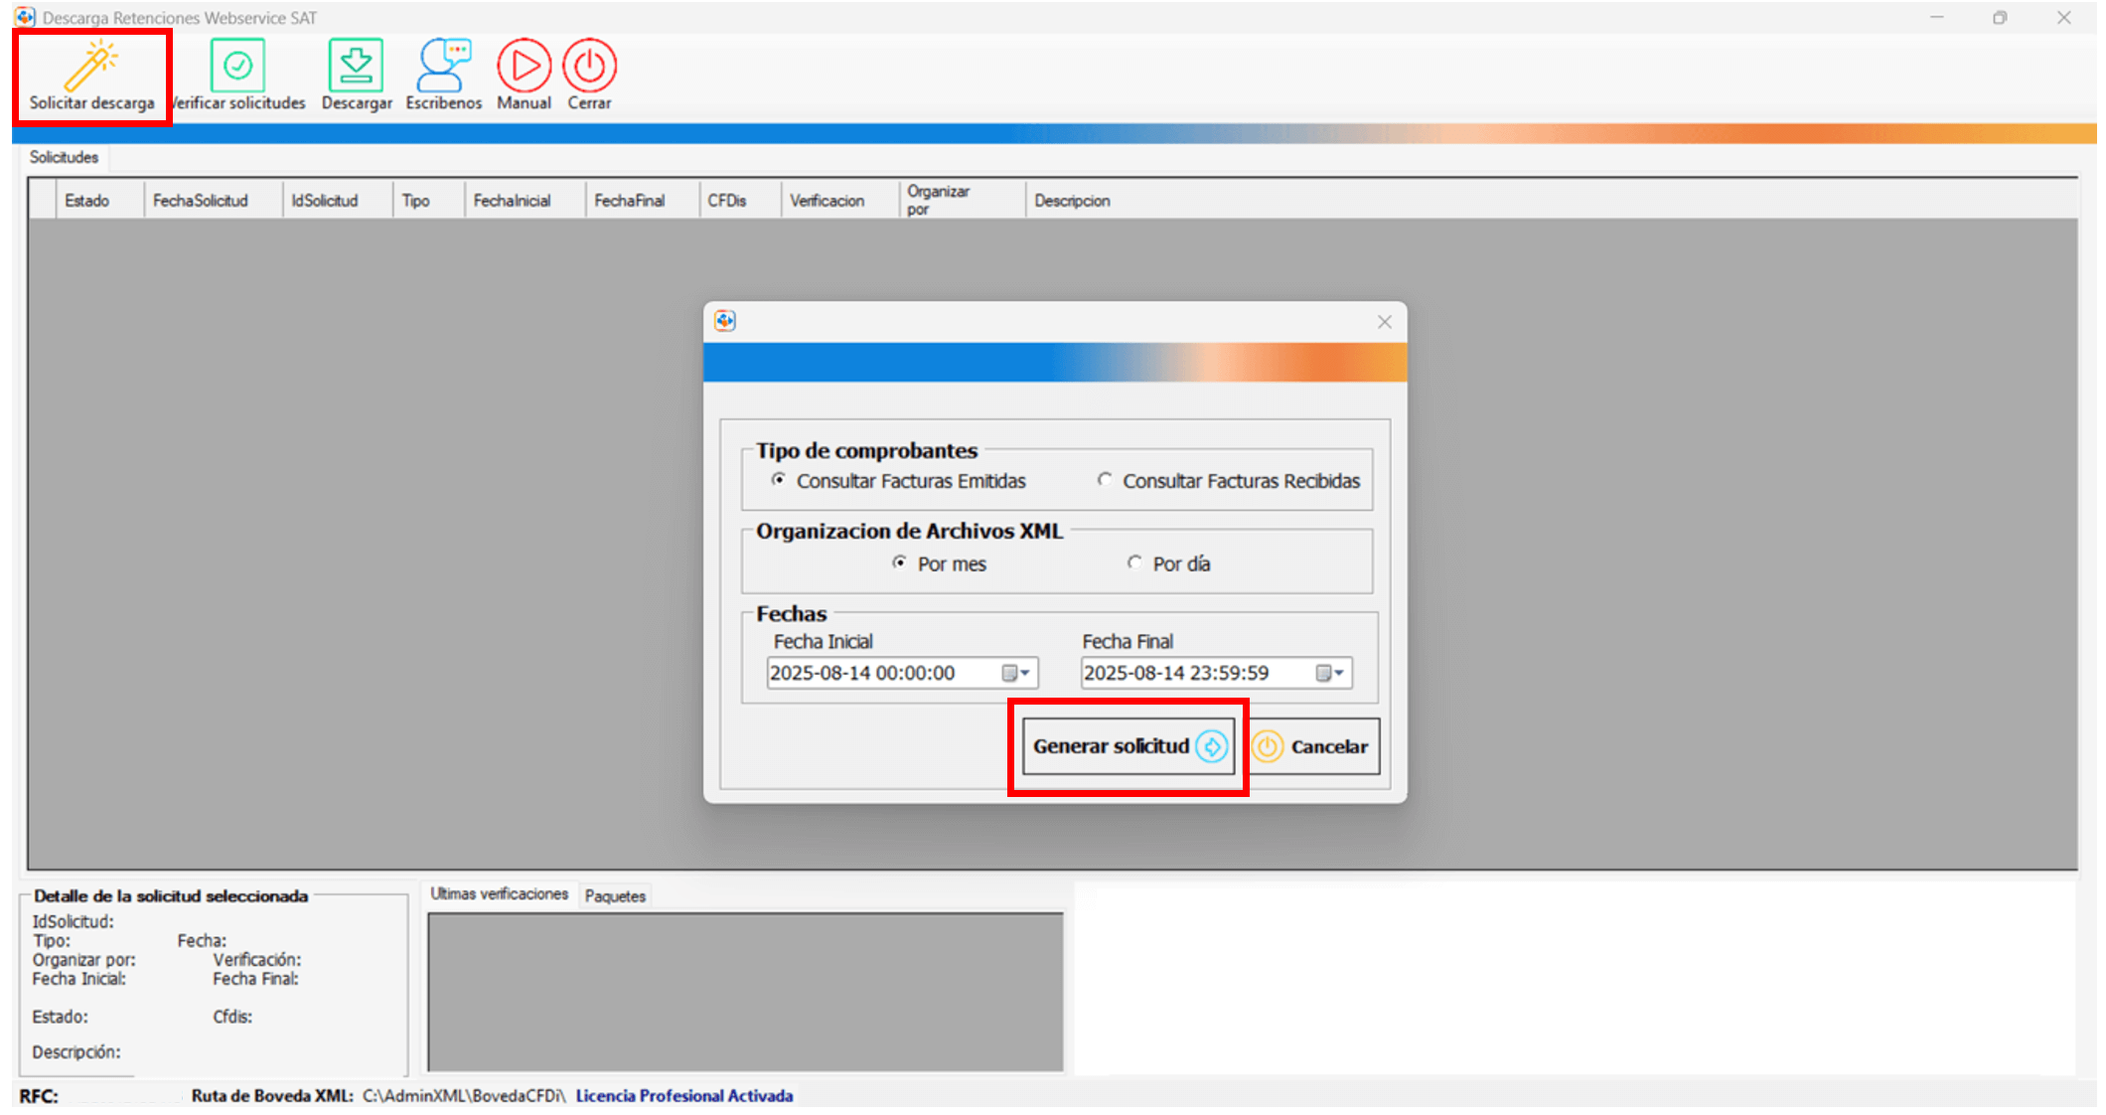Click the Fecha Final date field
Screen dimensions: 2106x1115
[1216, 673]
